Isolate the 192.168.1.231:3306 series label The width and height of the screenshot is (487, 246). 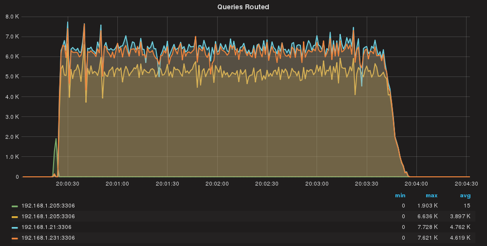click(48, 238)
